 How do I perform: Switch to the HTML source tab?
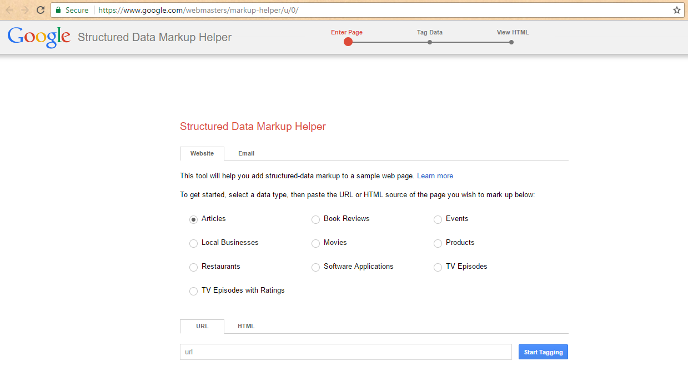(x=246, y=327)
